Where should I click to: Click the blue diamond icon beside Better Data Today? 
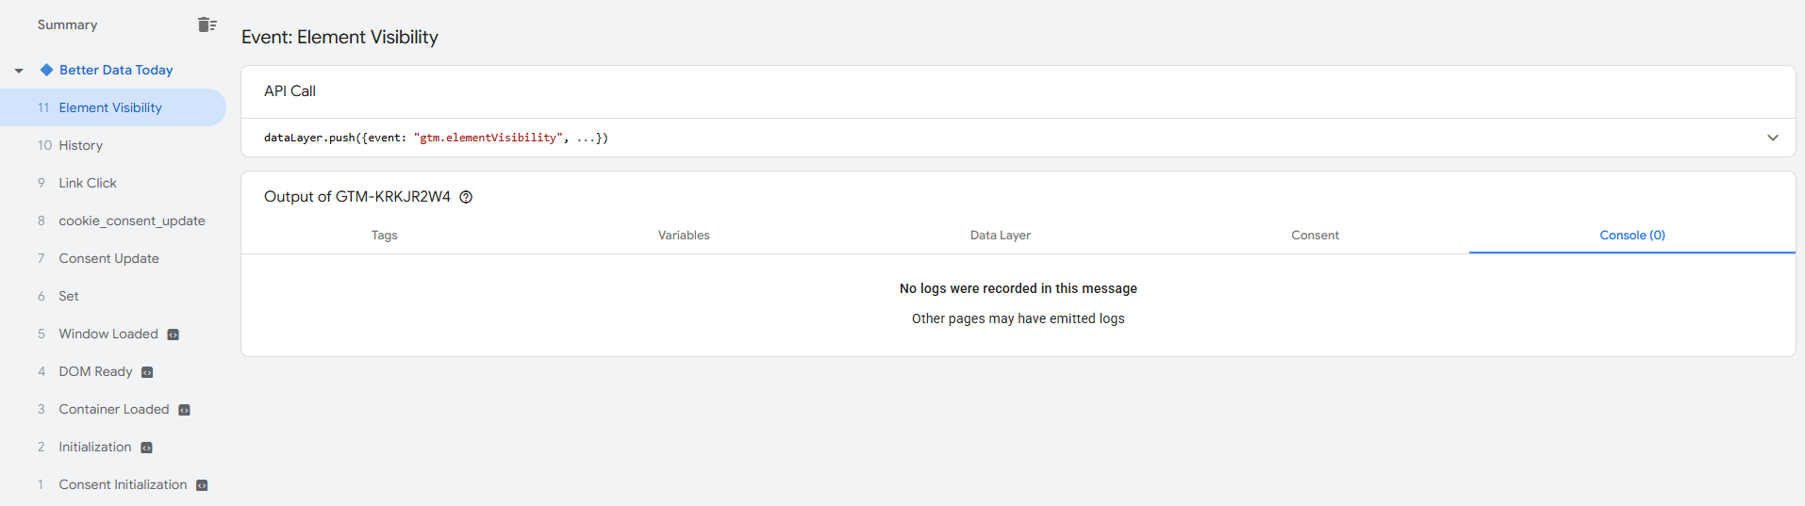coord(46,70)
